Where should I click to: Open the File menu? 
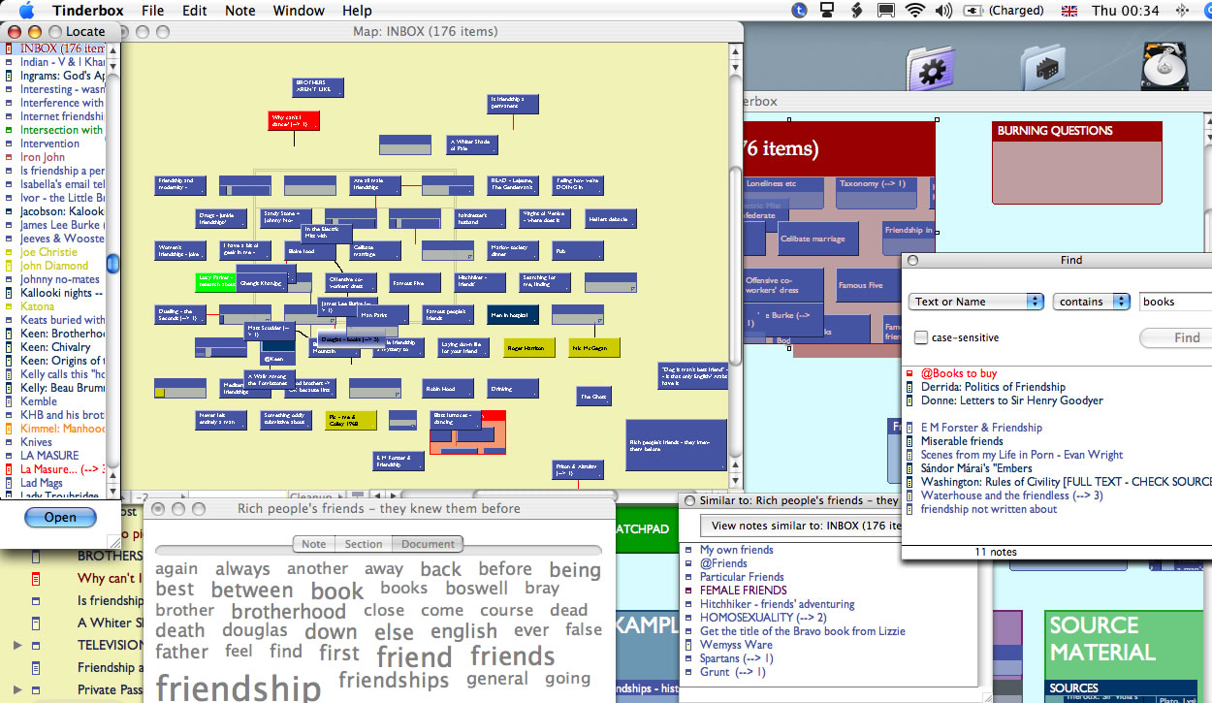click(152, 11)
